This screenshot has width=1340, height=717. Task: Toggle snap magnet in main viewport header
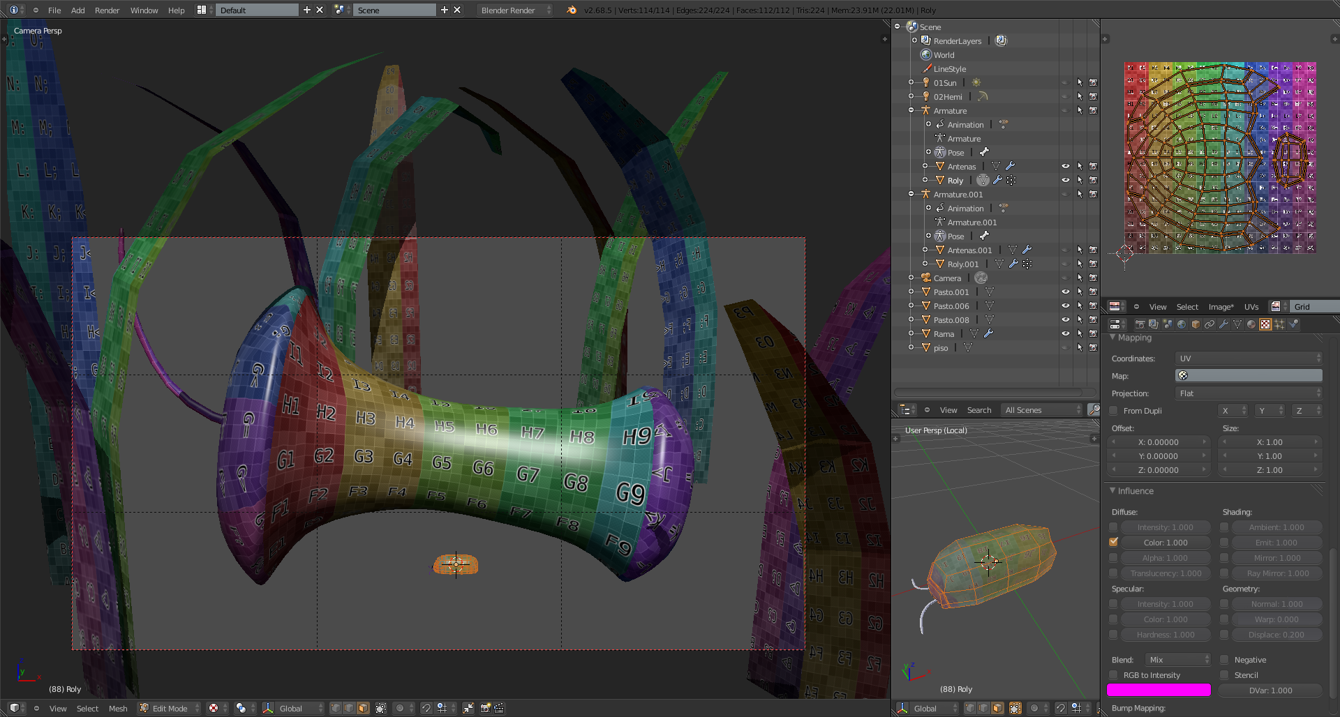click(426, 708)
